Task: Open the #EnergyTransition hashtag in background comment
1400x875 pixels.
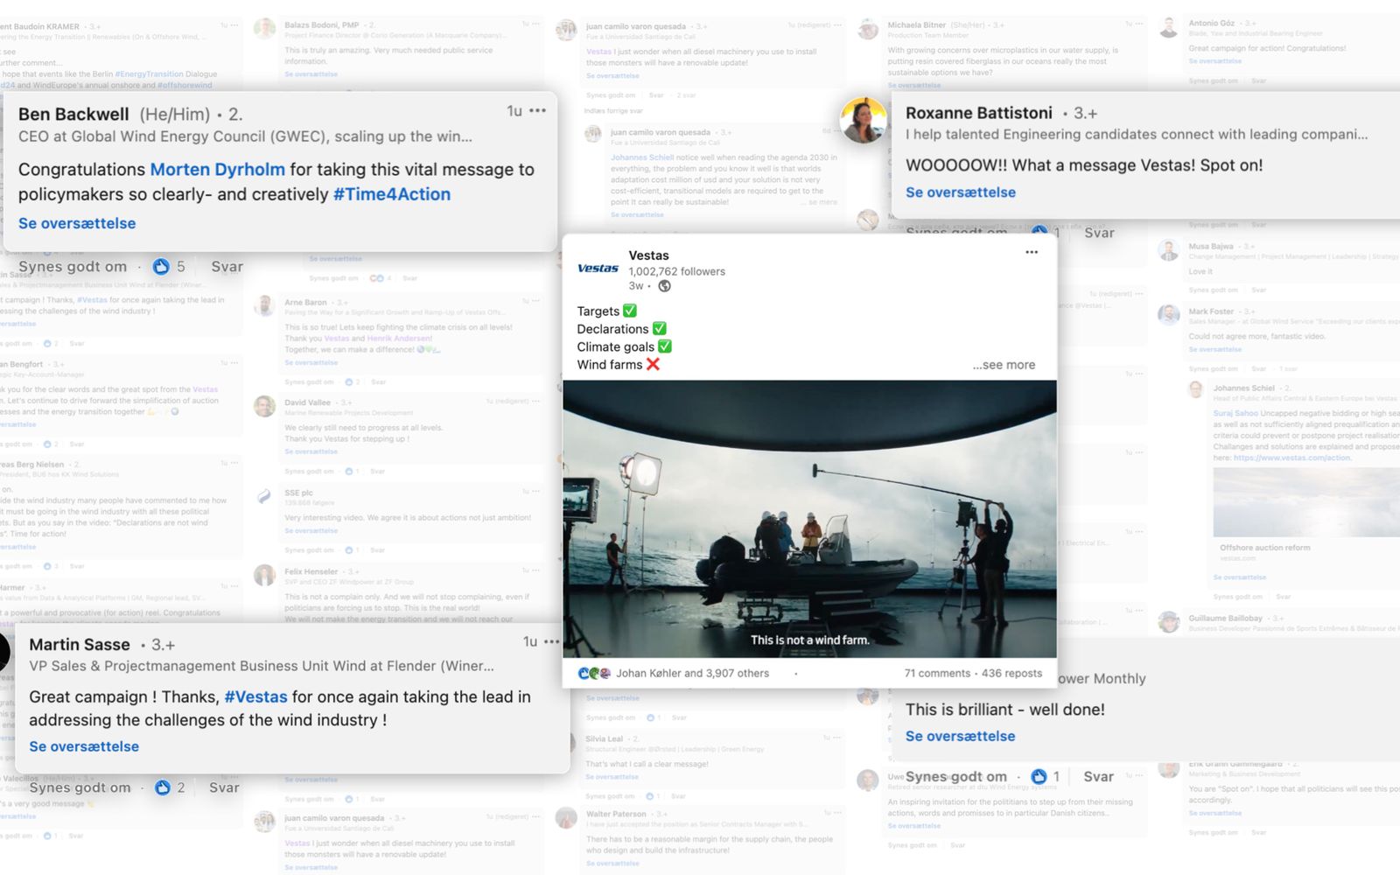Action: pos(148,74)
